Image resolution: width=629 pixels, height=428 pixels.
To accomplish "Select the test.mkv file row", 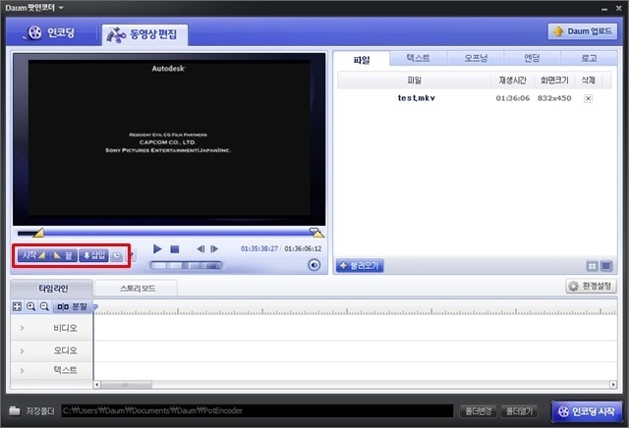I will pyautogui.click(x=475, y=98).
